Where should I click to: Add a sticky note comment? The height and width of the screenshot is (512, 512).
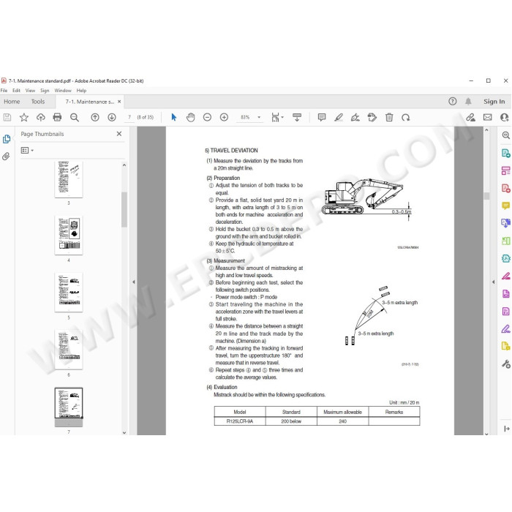coord(322,117)
